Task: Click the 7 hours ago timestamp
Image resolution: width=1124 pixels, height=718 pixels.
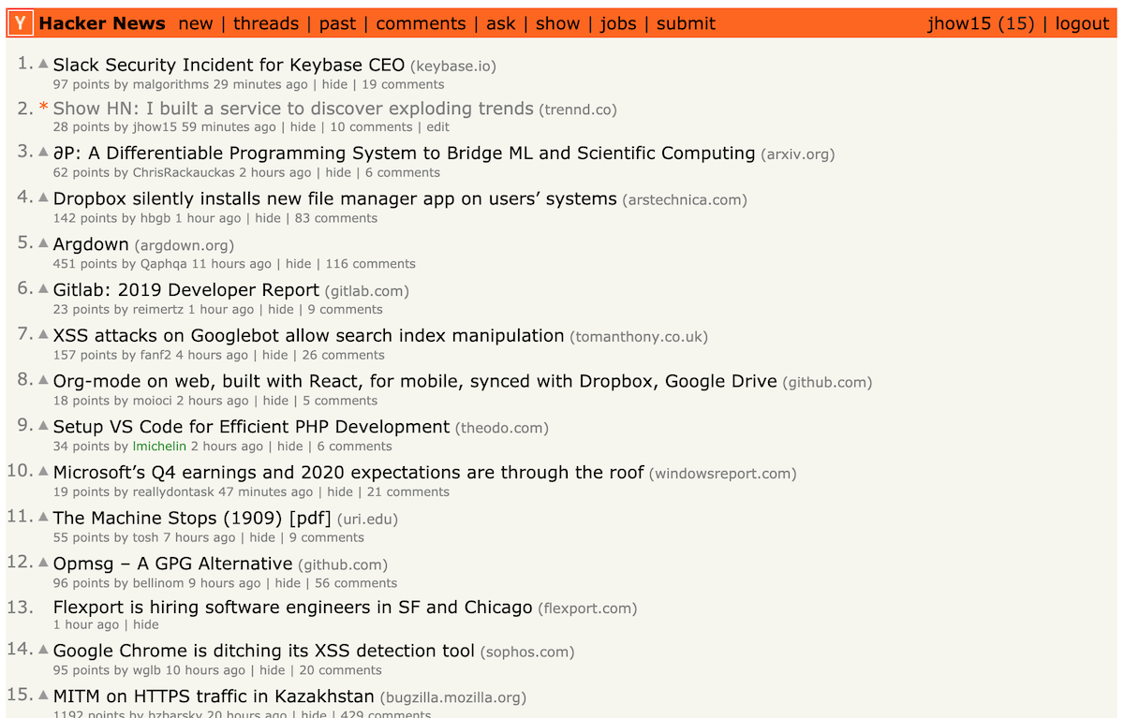Action: tap(200, 537)
